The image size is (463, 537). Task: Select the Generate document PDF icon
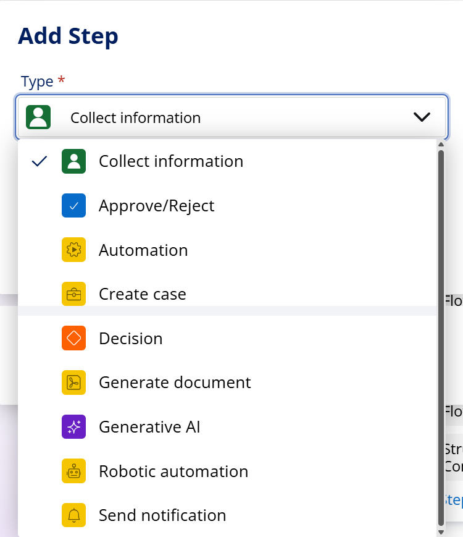(73, 383)
